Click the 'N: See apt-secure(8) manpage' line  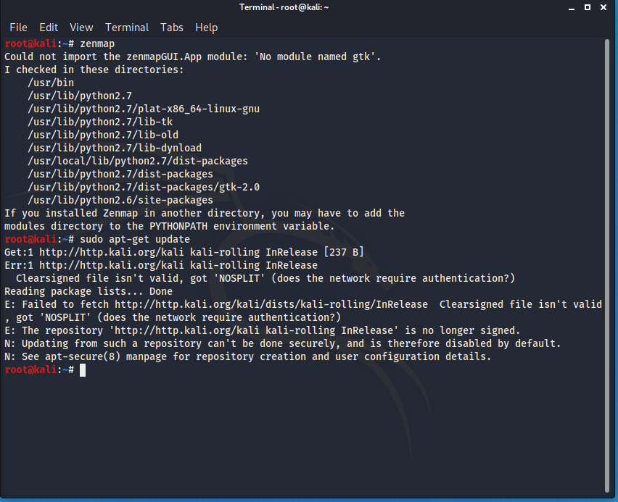pos(248,356)
